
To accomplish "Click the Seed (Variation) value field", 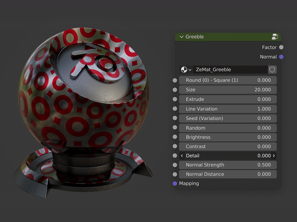I will tap(228, 118).
